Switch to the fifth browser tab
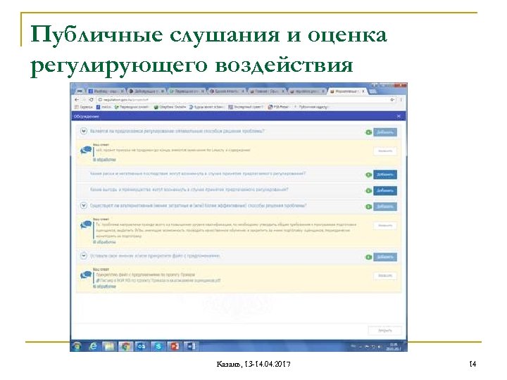The height and width of the screenshot is (380, 507). 267,91
